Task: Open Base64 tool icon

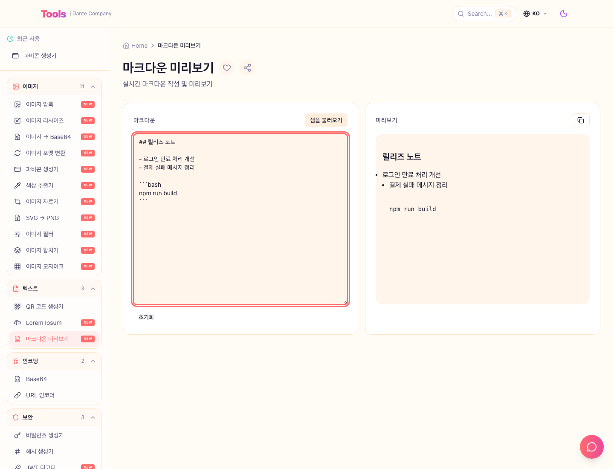Action: coord(17,379)
